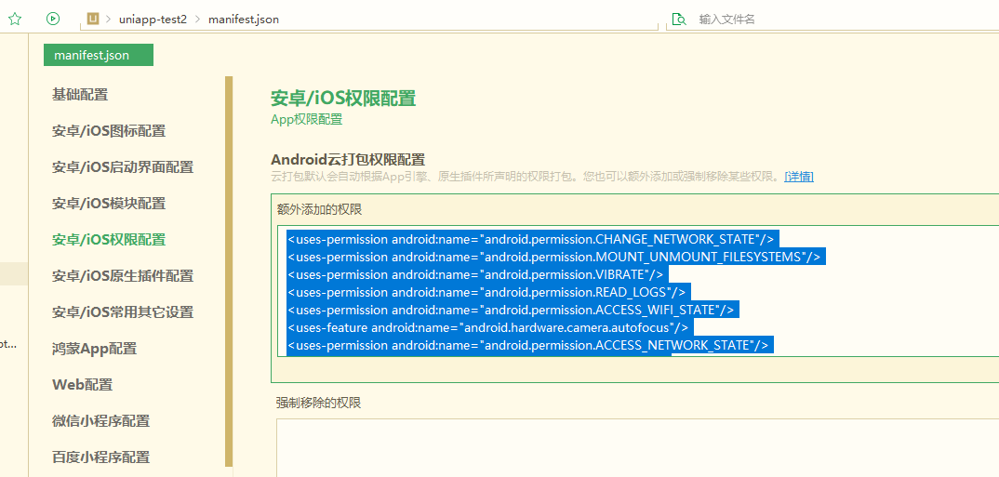
Task: Open 安卓/iOS图标配置 section
Action: [109, 131]
